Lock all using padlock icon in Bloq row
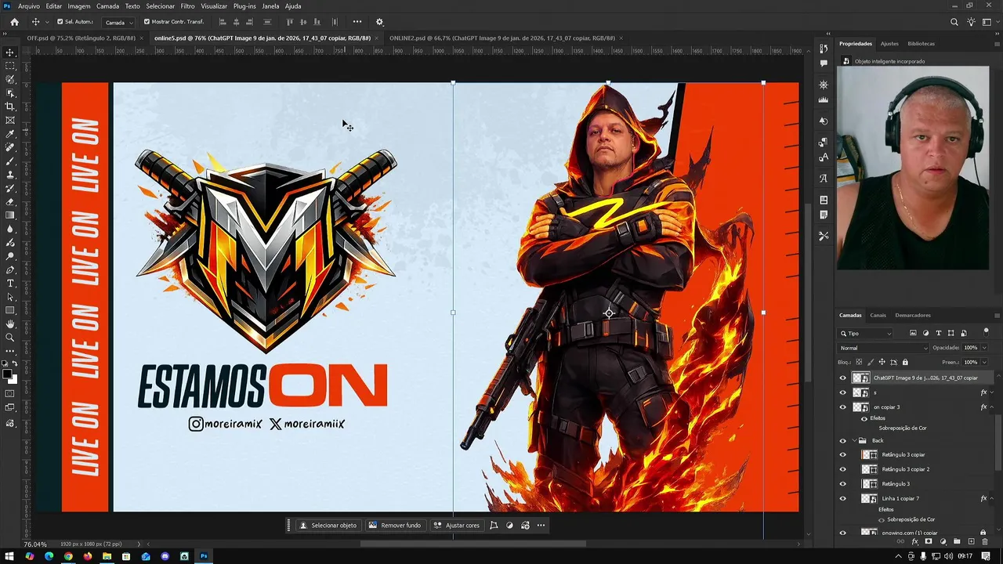Screen dimensions: 1003x564 tap(905, 362)
